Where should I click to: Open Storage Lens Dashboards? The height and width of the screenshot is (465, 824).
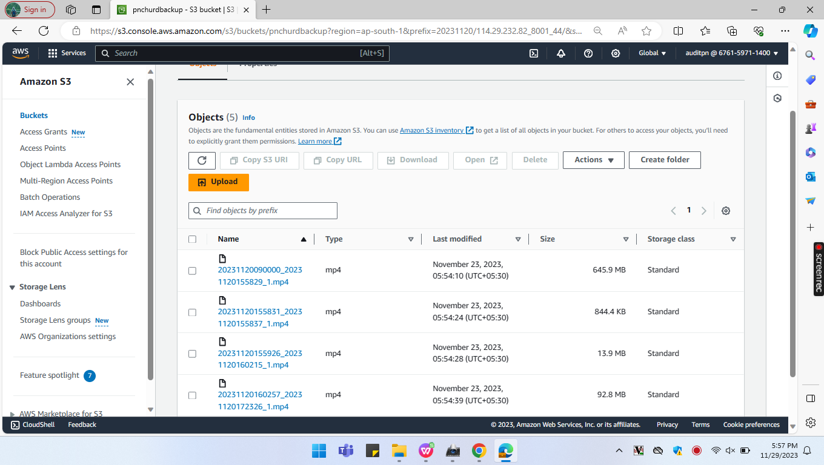41,304
